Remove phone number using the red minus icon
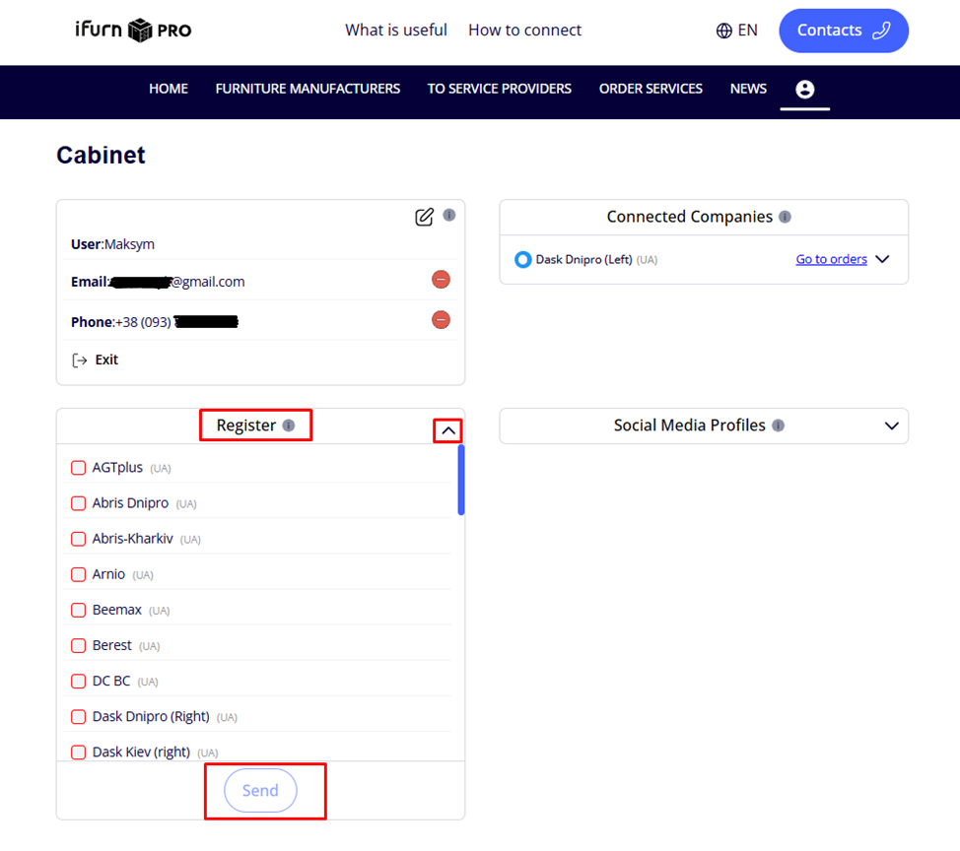Viewport: 960px width, 851px height. [x=441, y=320]
